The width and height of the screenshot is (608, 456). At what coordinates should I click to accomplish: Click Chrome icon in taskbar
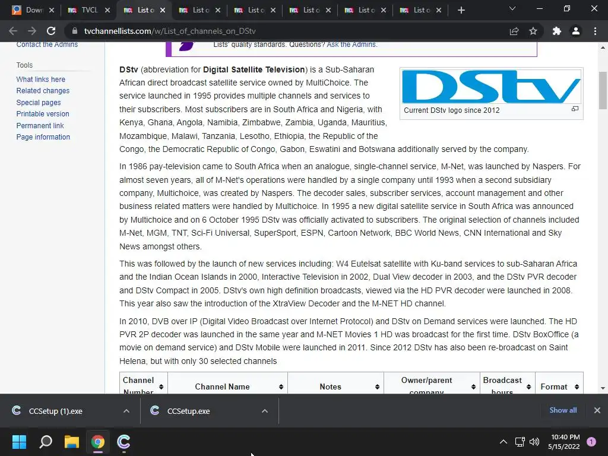98,442
